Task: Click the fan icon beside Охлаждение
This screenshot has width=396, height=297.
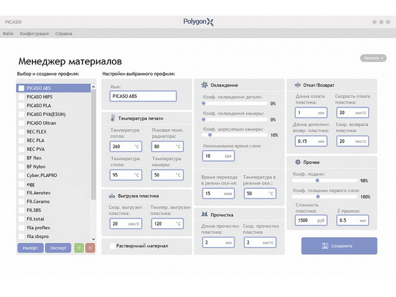Action: pos(205,85)
